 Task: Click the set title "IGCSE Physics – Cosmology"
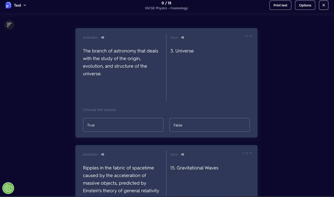tap(166, 8)
